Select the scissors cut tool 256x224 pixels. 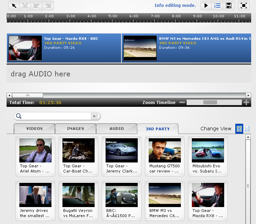25,6
